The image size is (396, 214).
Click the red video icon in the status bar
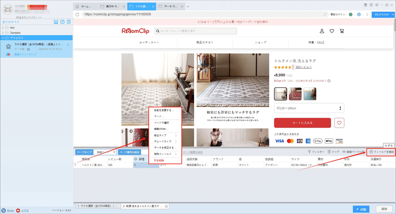pos(18,211)
